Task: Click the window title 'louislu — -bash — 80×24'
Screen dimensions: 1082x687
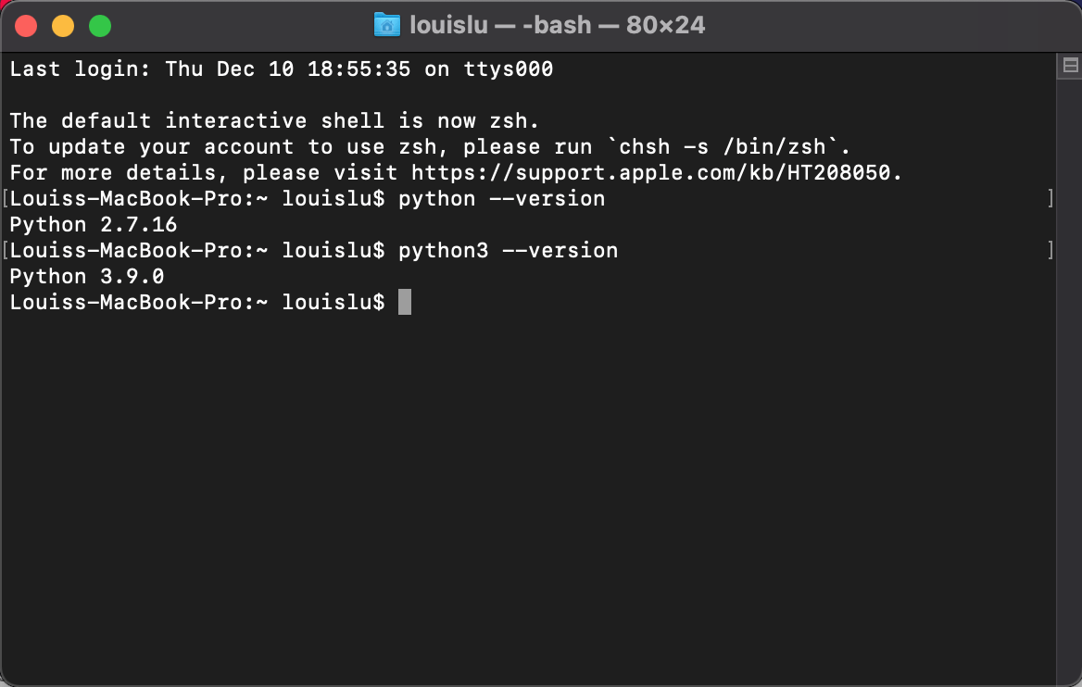Action: pyautogui.click(x=557, y=25)
